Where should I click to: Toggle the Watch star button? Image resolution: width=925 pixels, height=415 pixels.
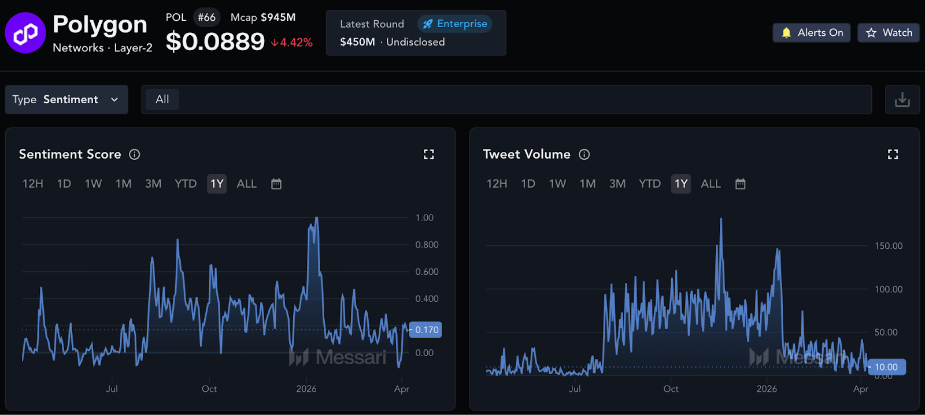pos(889,33)
